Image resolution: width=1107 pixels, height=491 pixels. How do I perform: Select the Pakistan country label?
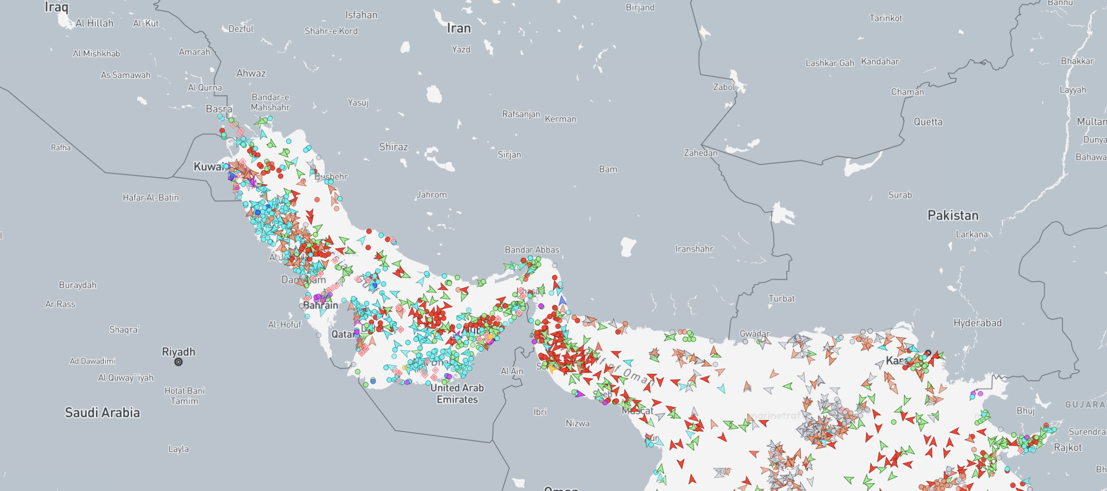pos(953,215)
